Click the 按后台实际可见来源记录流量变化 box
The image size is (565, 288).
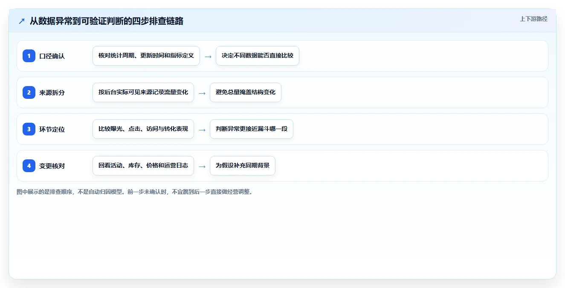[143, 92]
